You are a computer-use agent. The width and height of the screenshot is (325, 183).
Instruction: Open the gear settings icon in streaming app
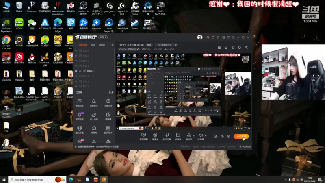click(x=229, y=136)
